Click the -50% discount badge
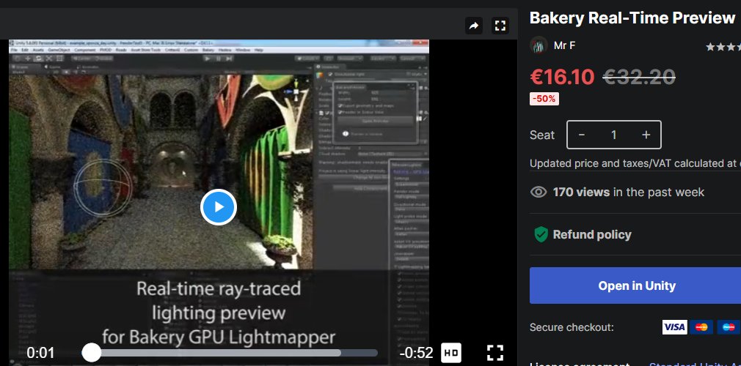The height and width of the screenshot is (366, 741). (x=544, y=99)
